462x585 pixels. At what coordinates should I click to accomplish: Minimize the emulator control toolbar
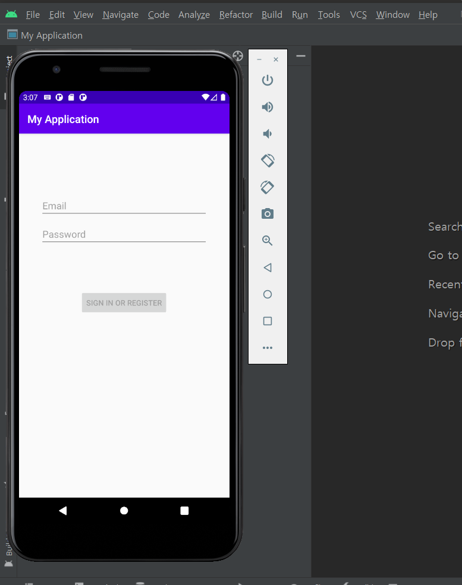[x=259, y=59]
